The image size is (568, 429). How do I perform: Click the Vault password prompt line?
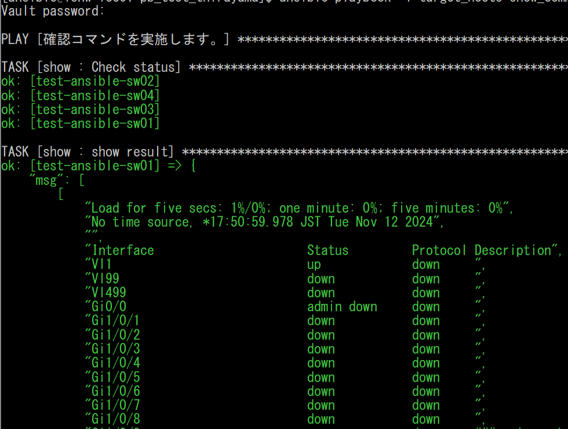click(x=53, y=11)
